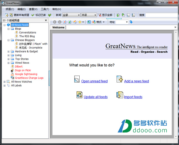Open the 工具(T) menu

(45, 9)
